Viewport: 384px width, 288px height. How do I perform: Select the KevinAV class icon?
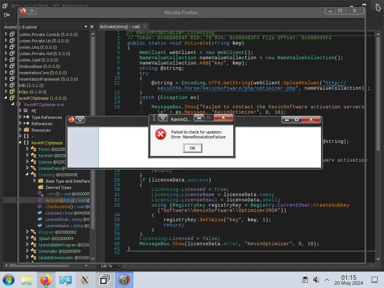tap(33, 155)
